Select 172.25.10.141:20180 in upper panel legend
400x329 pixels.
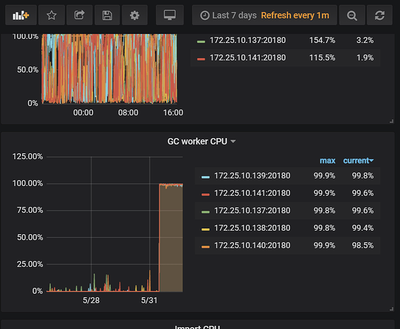(247, 58)
